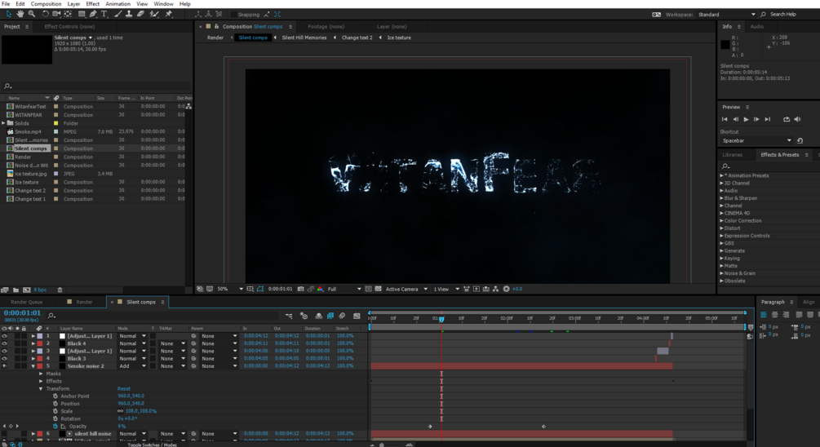820x447 pixels.
Task: Open the Animation menu
Action: pos(117,3)
